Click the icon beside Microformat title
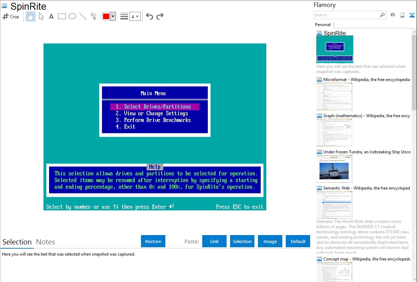 (x=319, y=80)
